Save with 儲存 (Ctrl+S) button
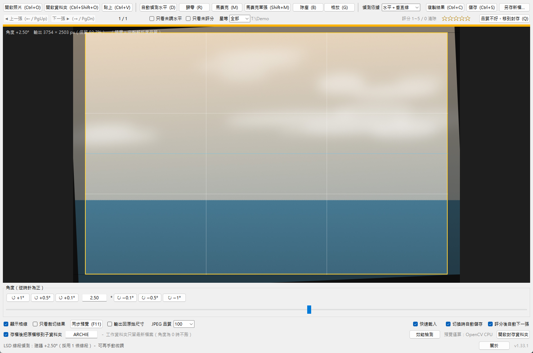Image resolution: width=533 pixels, height=353 pixels. tap(482, 7)
